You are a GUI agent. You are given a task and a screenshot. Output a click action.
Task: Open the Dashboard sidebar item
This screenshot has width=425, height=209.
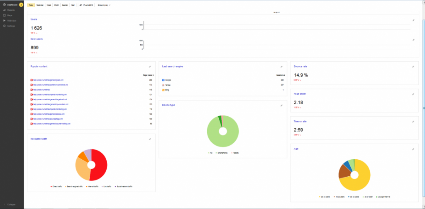pyautogui.click(x=12, y=5)
